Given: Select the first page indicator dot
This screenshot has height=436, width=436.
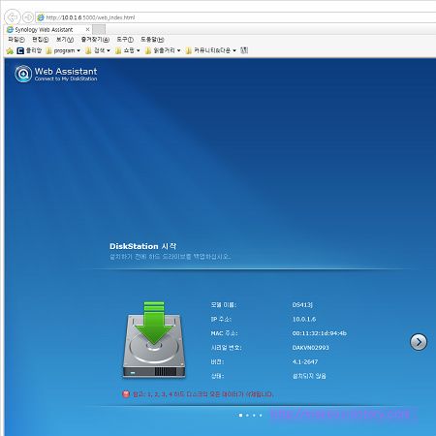Looking at the screenshot, I should [240, 415].
